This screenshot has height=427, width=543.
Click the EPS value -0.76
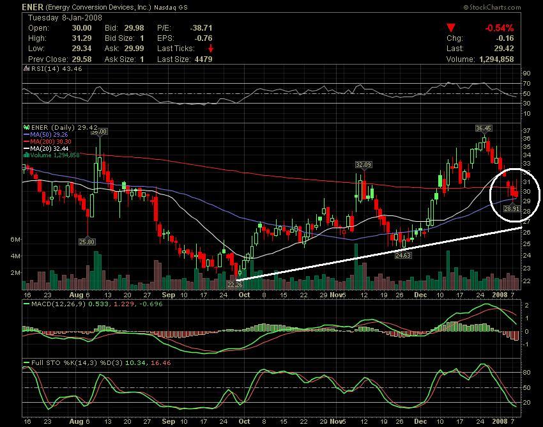(204, 38)
